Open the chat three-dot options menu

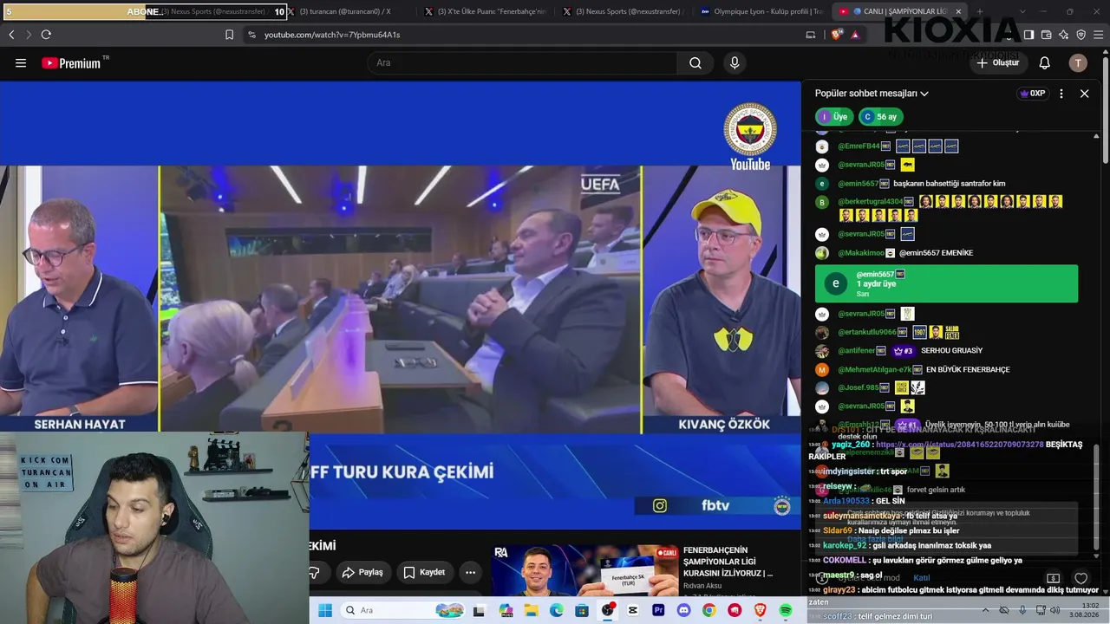1061,94
